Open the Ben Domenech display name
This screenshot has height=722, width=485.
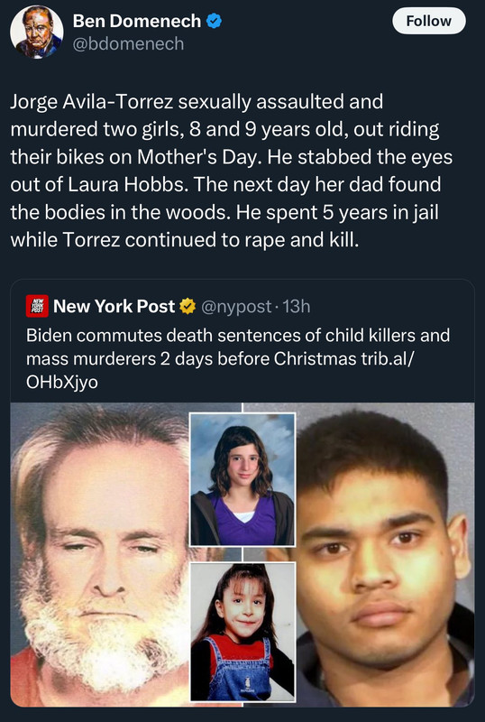(x=137, y=21)
